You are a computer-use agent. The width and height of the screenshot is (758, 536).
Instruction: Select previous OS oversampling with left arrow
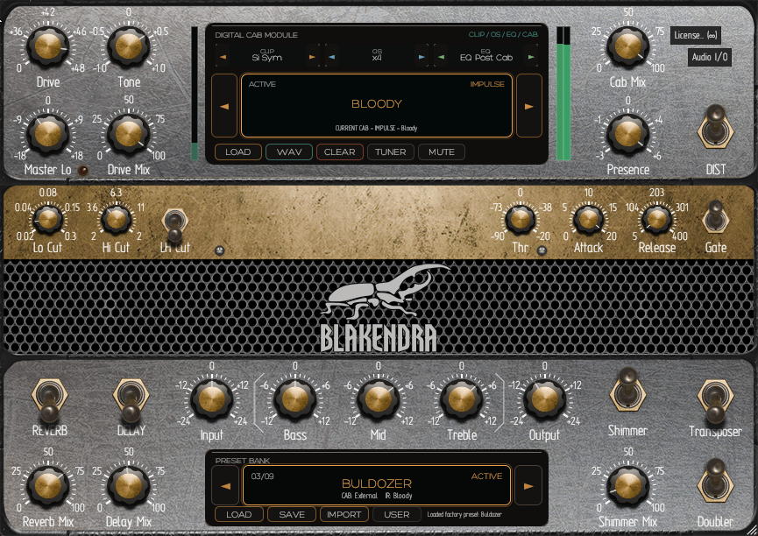click(331, 57)
